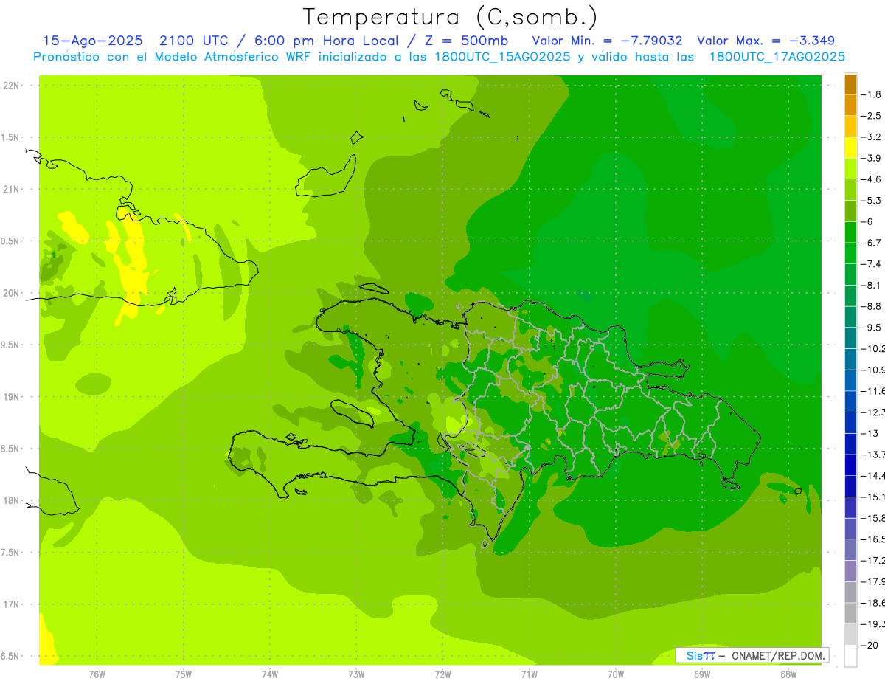The height and width of the screenshot is (684, 885).
Task: Click the "-9.5" colorbar value
Action: coord(871,327)
